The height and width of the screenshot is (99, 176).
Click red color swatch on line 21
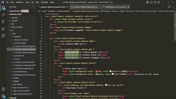(97, 71)
